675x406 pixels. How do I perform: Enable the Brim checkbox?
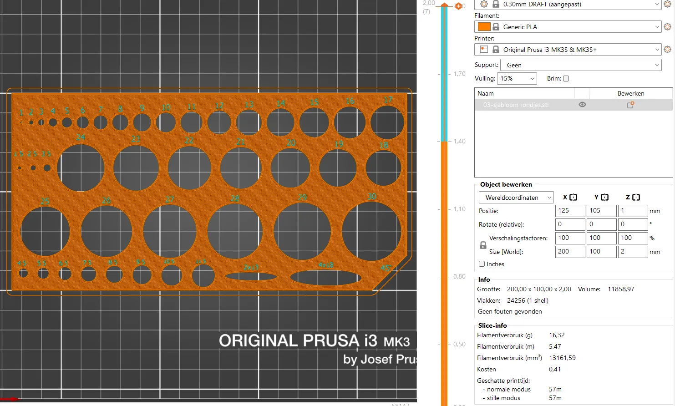click(566, 78)
